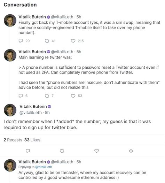Click reply icon on the T-mobile post
This screenshot has height=183, width=165.
pos(21,41)
